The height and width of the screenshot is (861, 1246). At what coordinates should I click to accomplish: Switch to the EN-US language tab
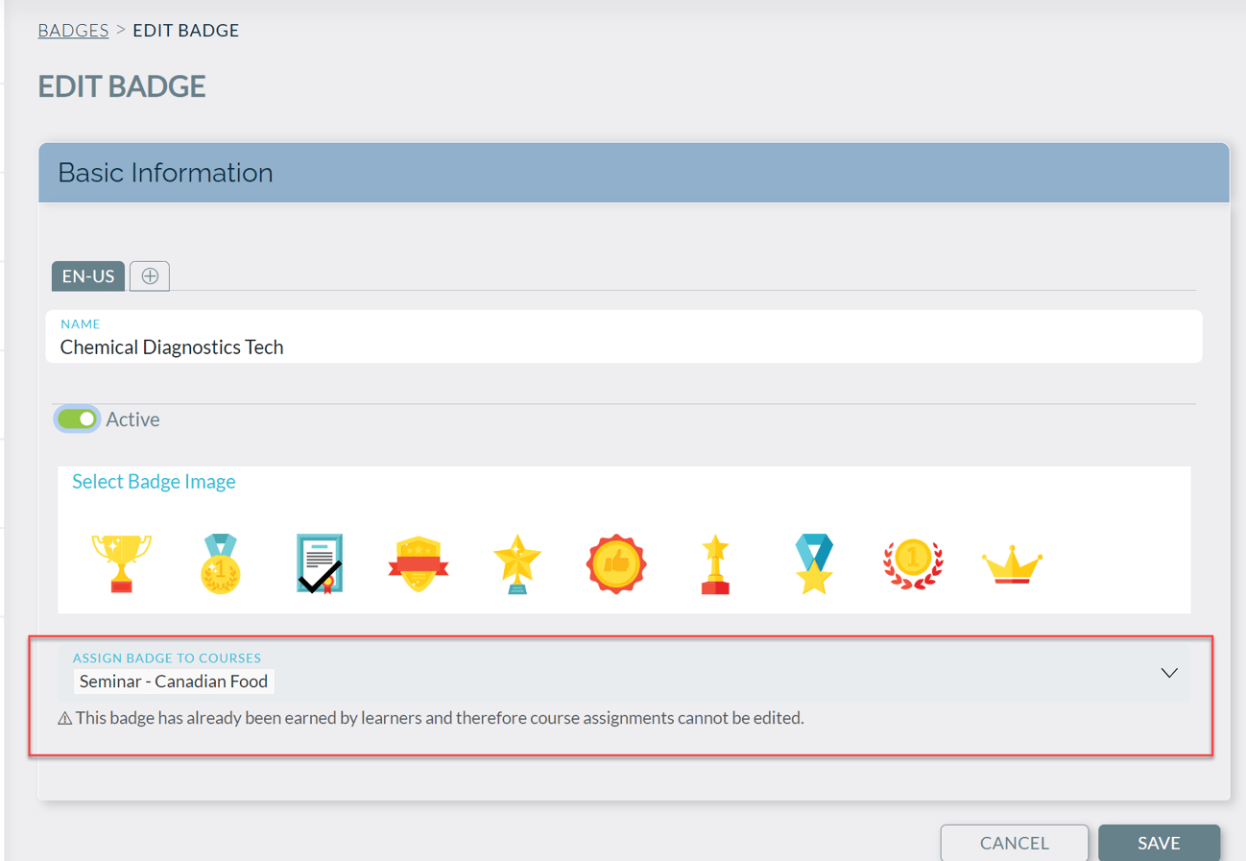click(87, 275)
